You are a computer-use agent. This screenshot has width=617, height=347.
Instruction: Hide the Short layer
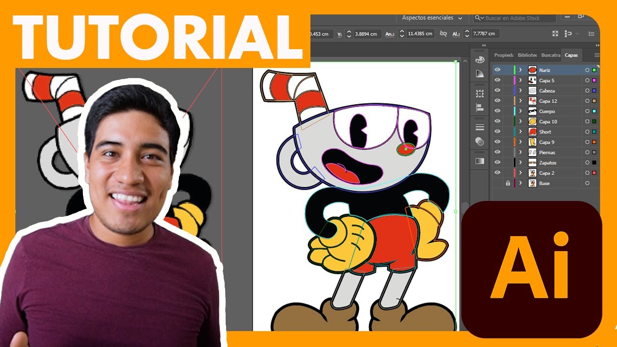[x=497, y=132]
